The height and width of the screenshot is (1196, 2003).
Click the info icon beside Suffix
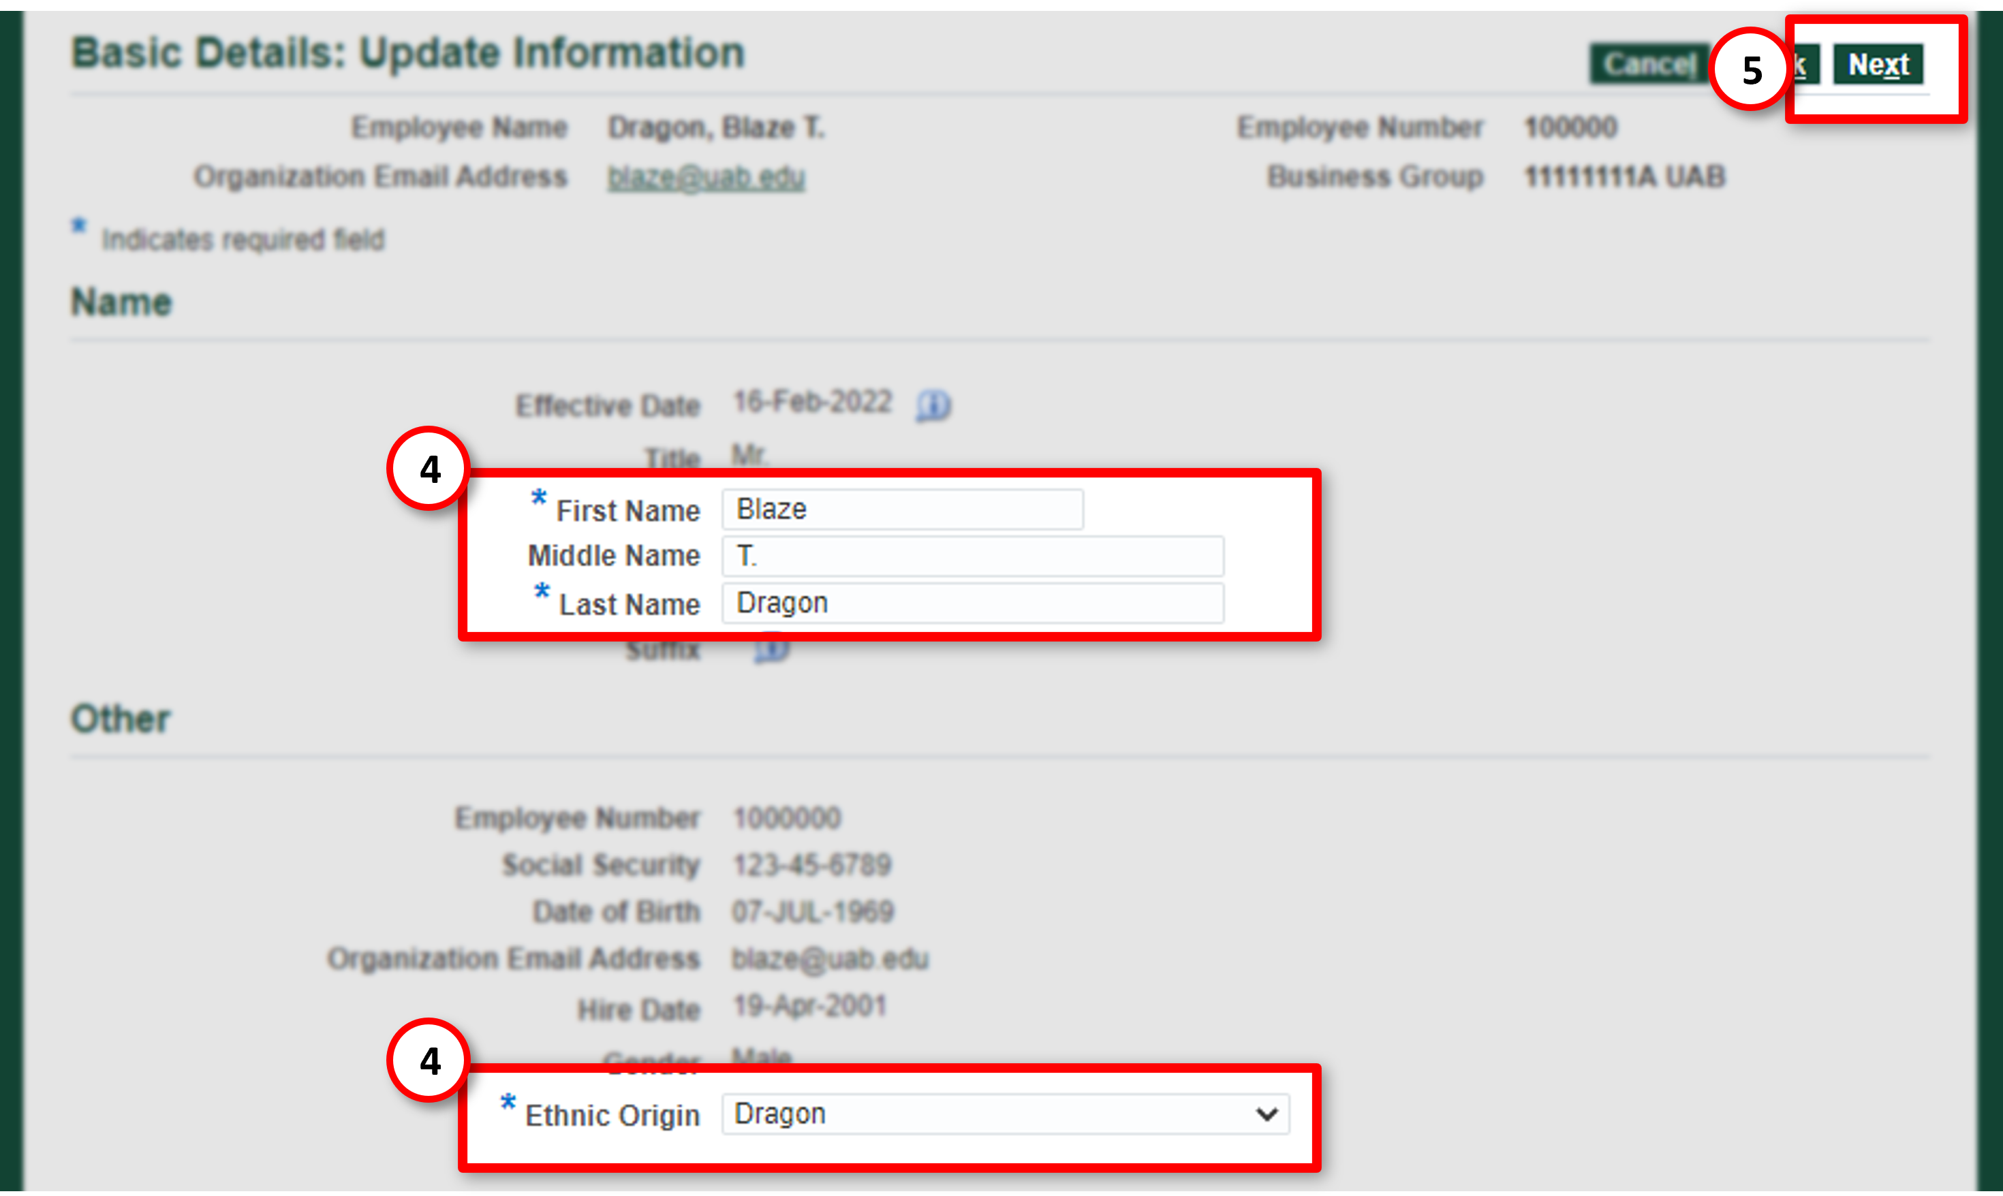pyautogui.click(x=771, y=650)
